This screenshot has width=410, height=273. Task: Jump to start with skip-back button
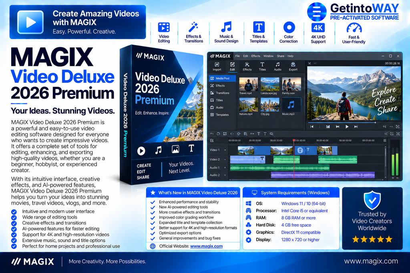[x=312, y=127]
